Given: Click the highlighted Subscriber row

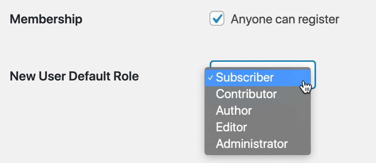Looking at the screenshot, I should pyautogui.click(x=257, y=77).
